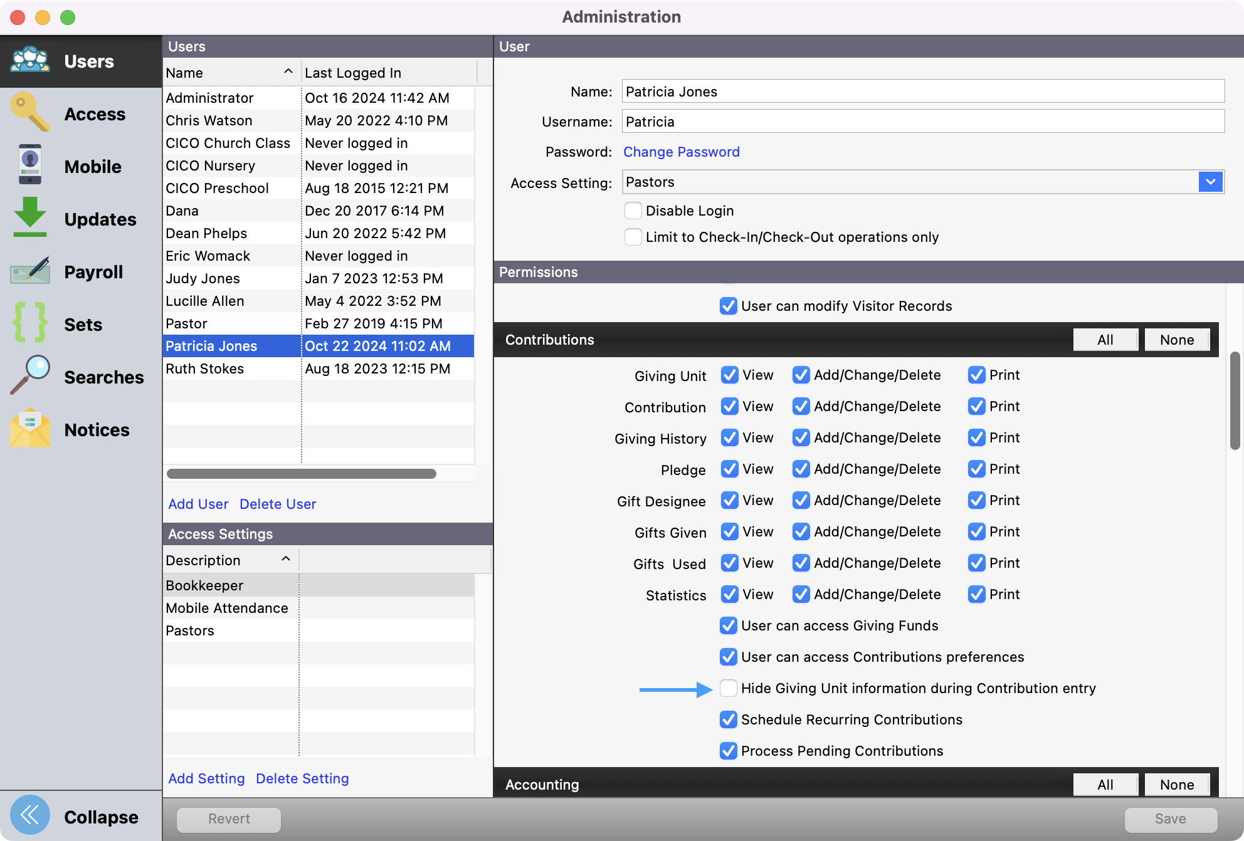Viewport: 1244px width, 841px height.
Task: Click the users list horizontal scrollbar
Action: coord(301,474)
